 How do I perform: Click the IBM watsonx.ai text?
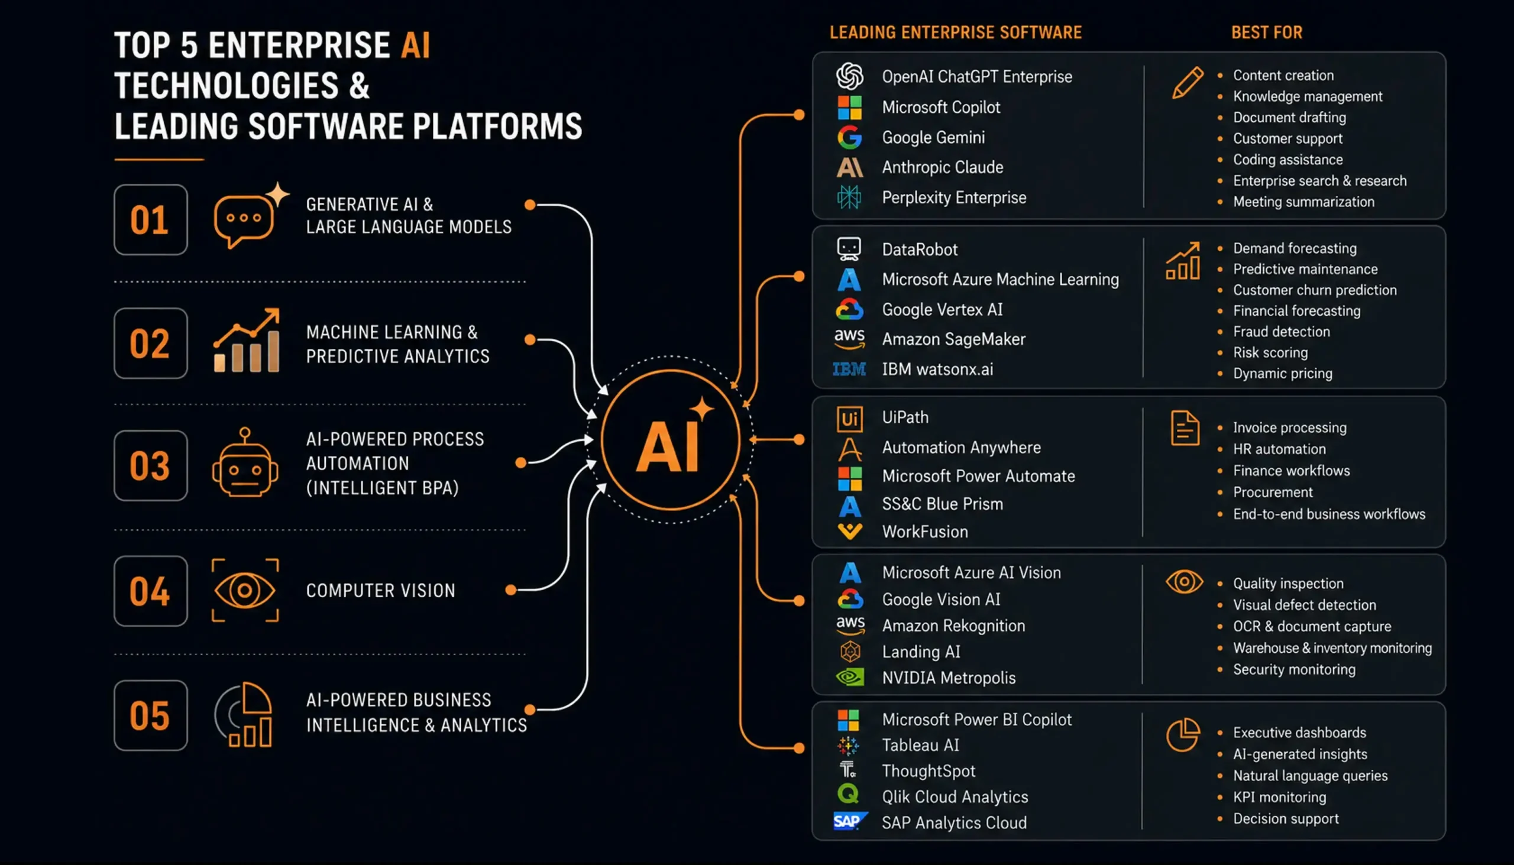click(937, 370)
